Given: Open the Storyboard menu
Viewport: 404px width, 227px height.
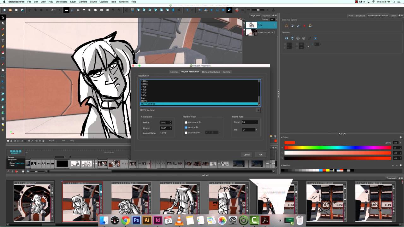Looking at the screenshot, I should pos(61,2).
